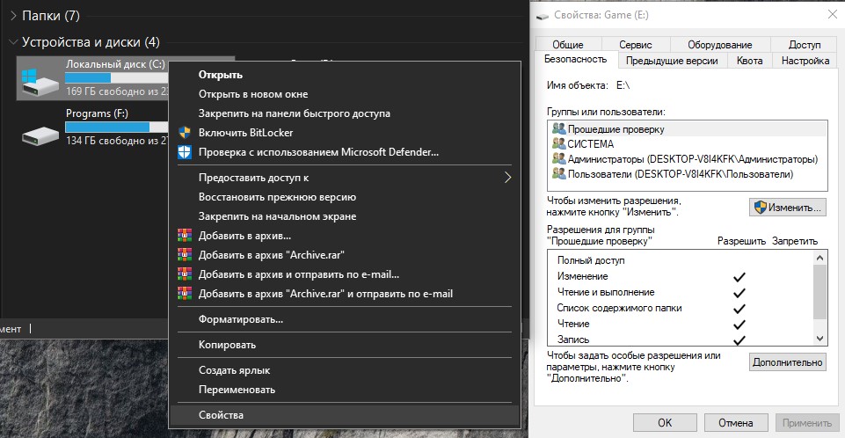The image size is (845, 438).
Task: Click the E:\ object name text
Action: 623,85
